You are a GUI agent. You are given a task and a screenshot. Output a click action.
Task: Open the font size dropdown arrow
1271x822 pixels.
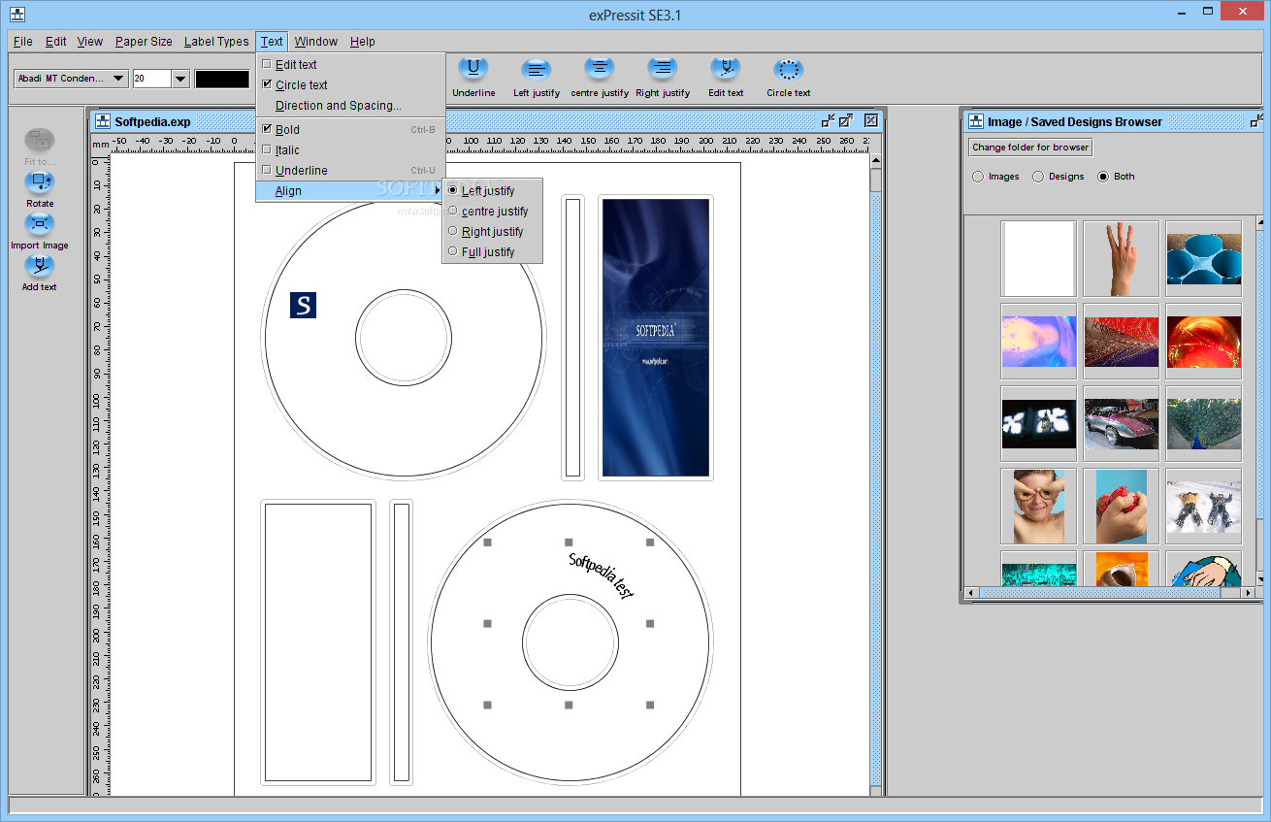click(180, 79)
